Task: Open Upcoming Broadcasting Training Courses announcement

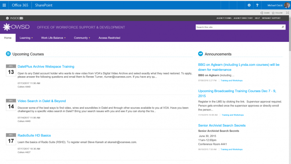Action: click(237, 93)
